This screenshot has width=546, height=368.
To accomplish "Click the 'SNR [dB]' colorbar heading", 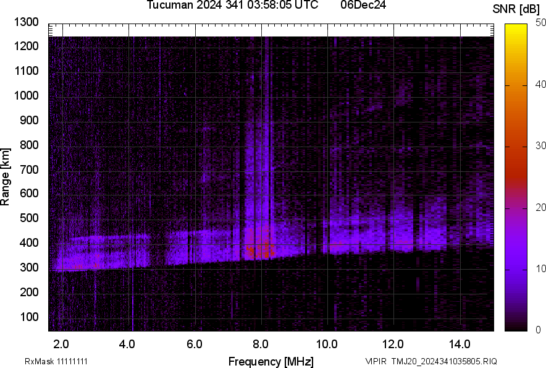I will [516, 9].
